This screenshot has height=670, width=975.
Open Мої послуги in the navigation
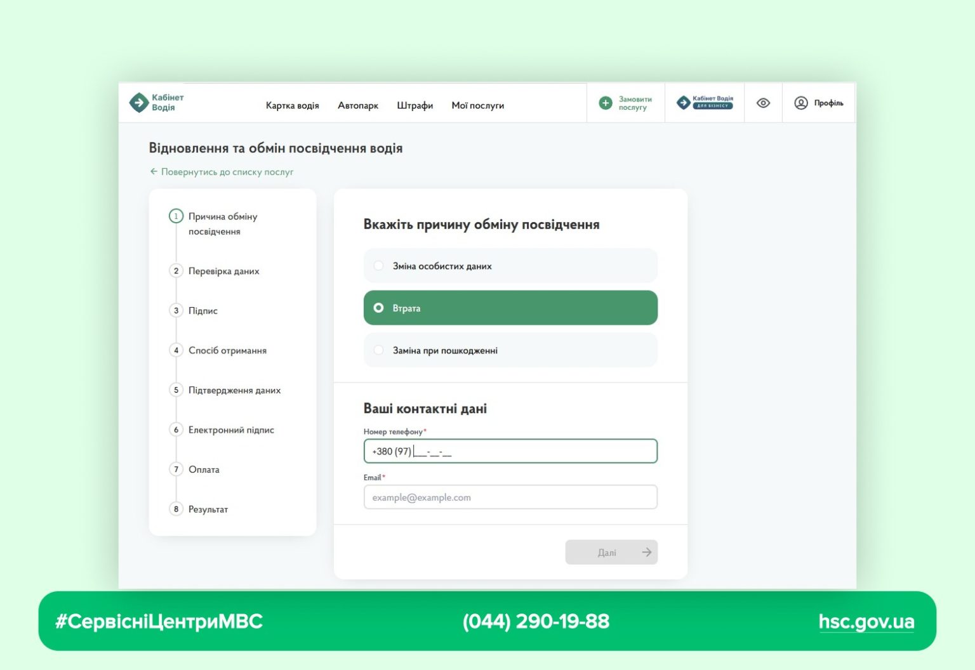click(x=477, y=105)
